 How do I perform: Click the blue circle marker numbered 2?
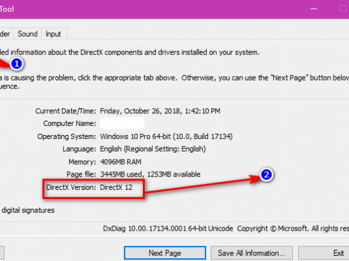pos(266,175)
